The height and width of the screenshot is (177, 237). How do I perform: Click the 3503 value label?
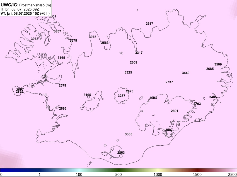click(153, 98)
